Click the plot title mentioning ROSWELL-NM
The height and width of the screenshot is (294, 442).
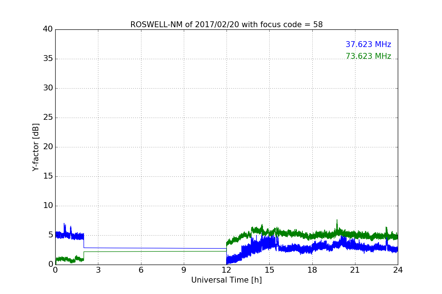[227, 25]
